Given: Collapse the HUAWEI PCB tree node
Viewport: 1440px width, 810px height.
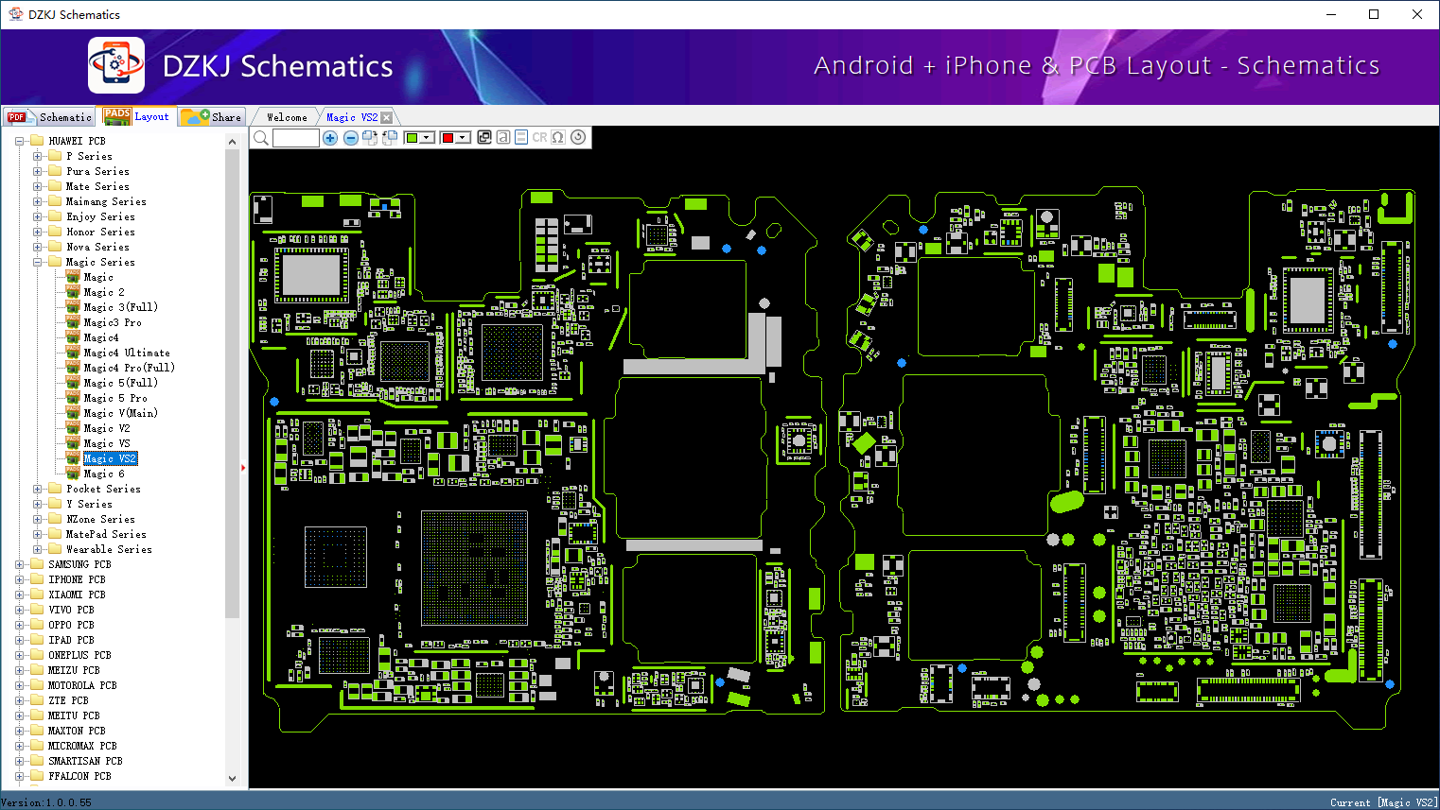Looking at the screenshot, I should tap(19, 141).
